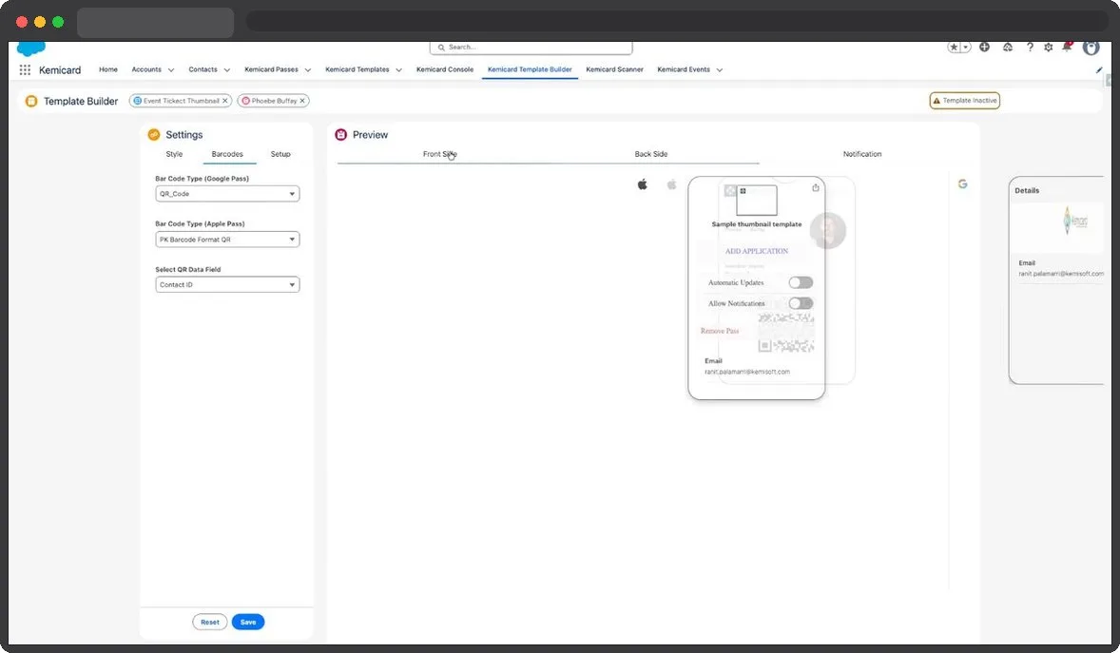Open Bar Code Type (Apple Pass) dropdown
The height and width of the screenshot is (653, 1120).
[227, 240]
